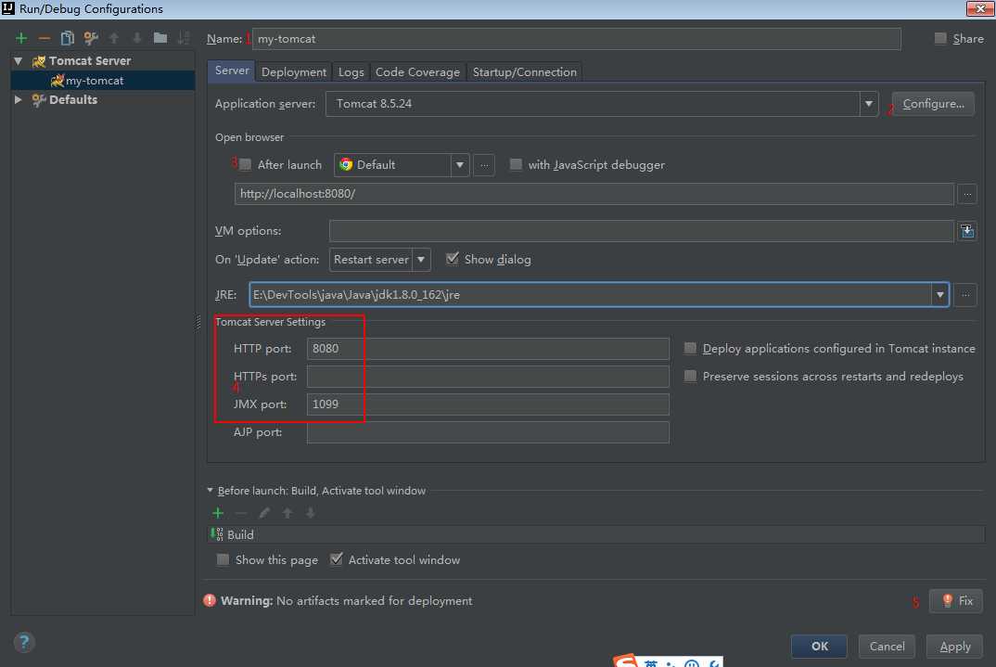The height and width of the screenshot is (667, 996).
Task: Toggle the Share checkbox
Action: click(x=940, y=39)
